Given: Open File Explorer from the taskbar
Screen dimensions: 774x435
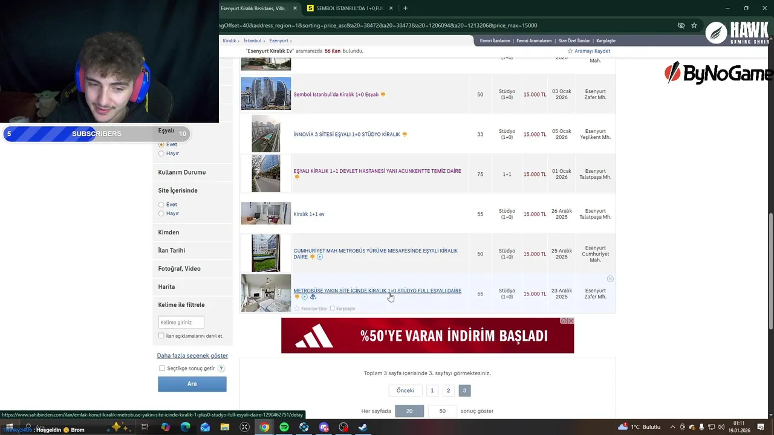Looking at the screenshot, I should point(225,427).
